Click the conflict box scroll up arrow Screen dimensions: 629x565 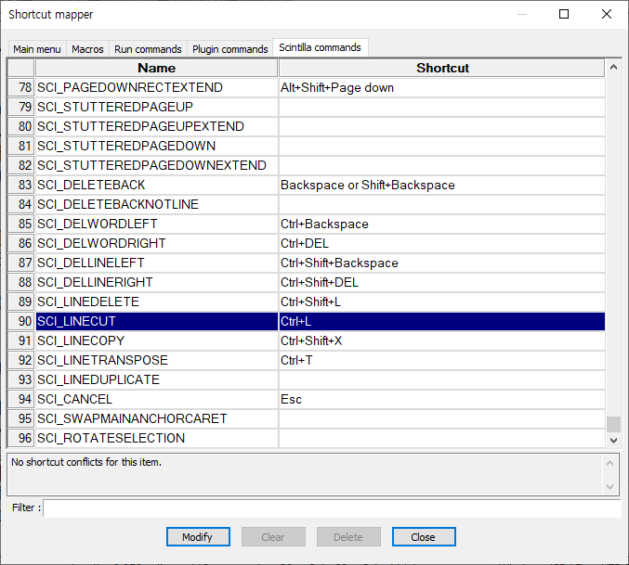pos(610,463)
